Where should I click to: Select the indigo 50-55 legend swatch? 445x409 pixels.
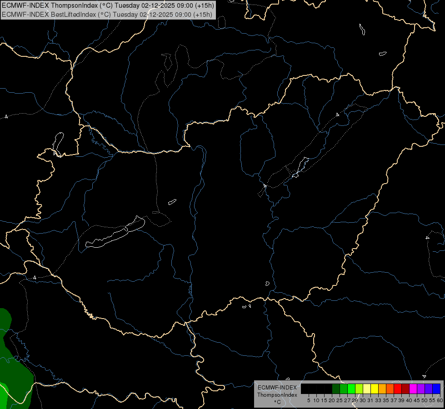[x=428, y=389]
